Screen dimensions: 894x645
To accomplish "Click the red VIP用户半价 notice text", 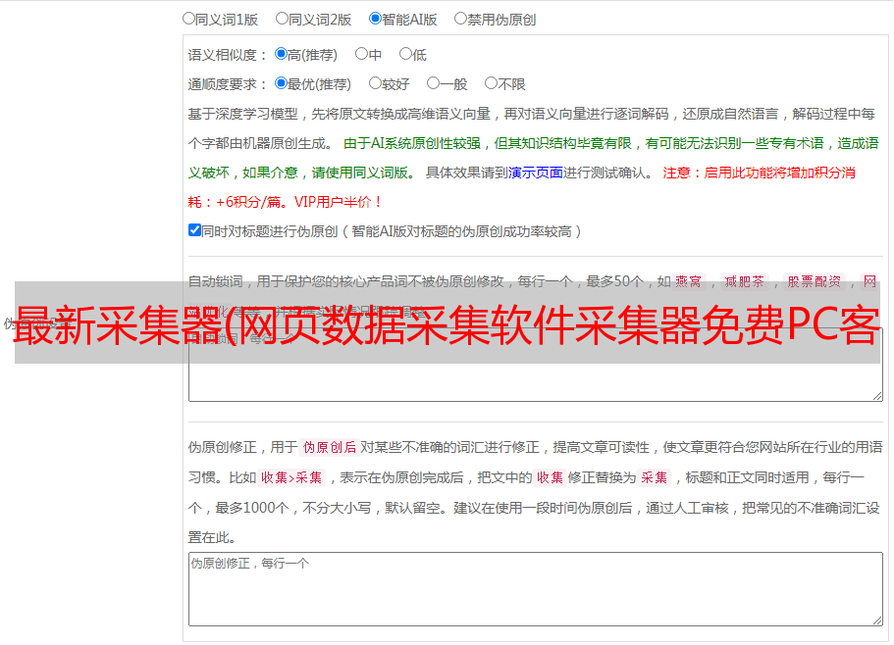I will pos(339,202).
